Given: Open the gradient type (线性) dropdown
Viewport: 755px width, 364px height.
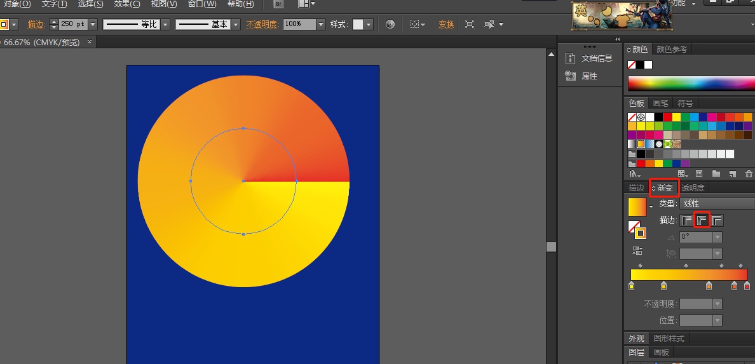Looking at the screenshot, I should [x=717, y=203].
